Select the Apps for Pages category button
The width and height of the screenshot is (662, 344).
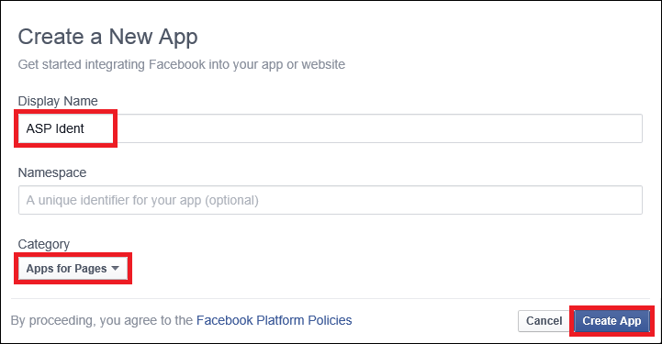(73, 269)
